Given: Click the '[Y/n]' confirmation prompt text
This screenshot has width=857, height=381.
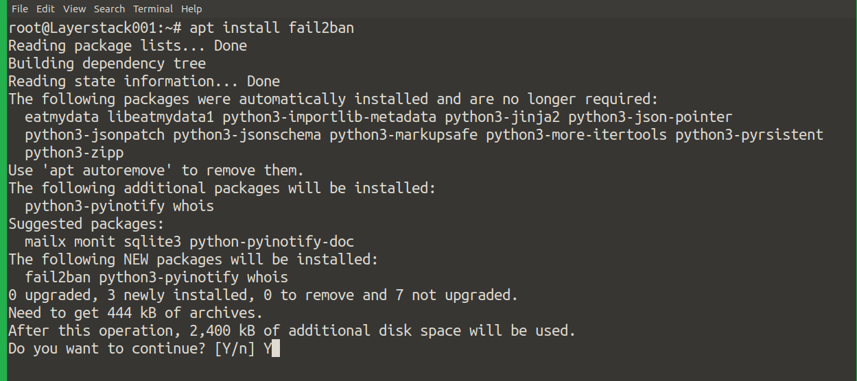Looking at the screenshot, I should pos(235,349).
